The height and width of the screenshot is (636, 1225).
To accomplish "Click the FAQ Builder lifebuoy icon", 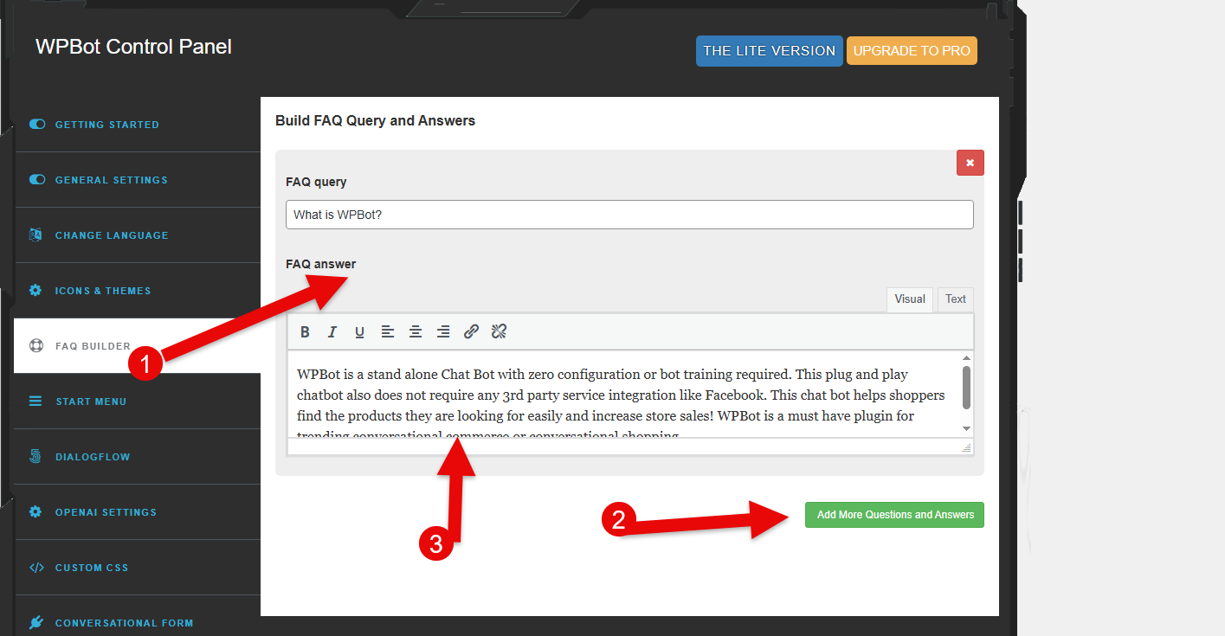I will click(35, 346).
